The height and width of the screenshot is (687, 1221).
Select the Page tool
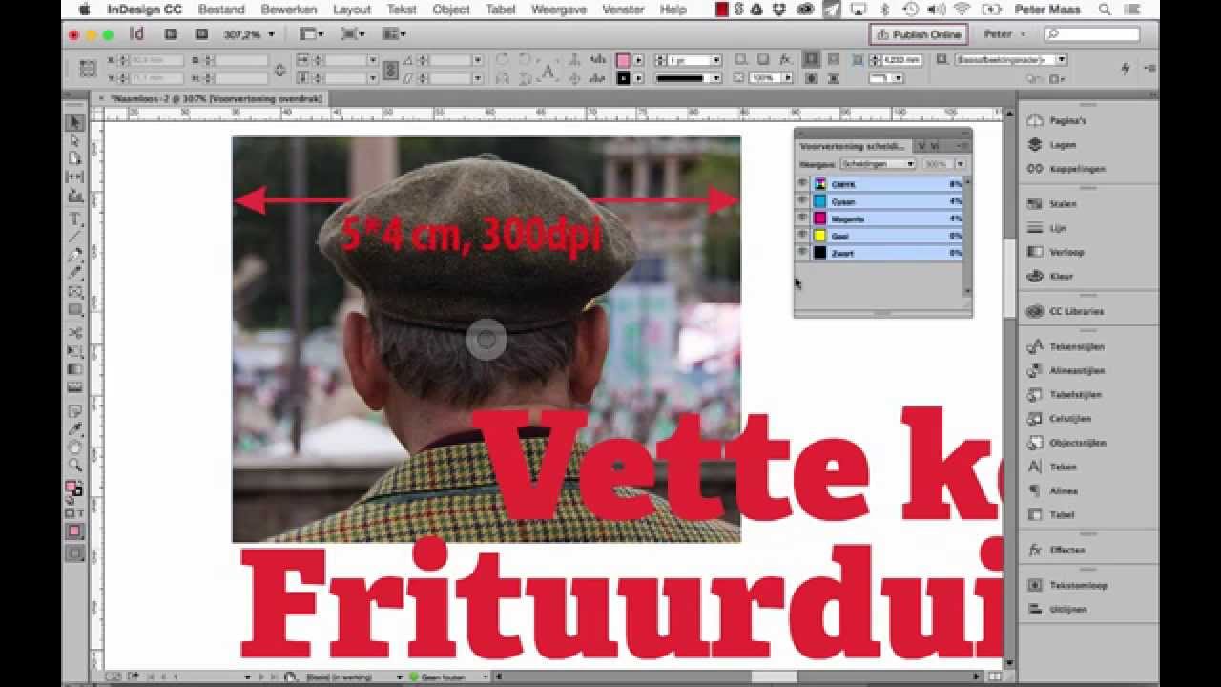coord(75,158)
